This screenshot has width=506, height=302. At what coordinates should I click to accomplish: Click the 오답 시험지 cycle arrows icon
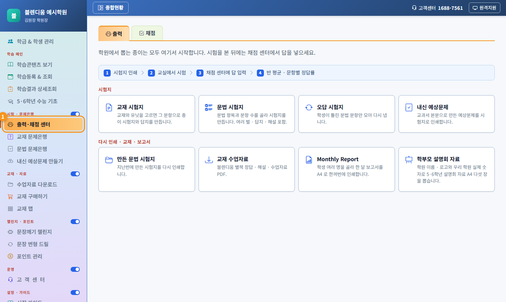[x=309, y=107]
